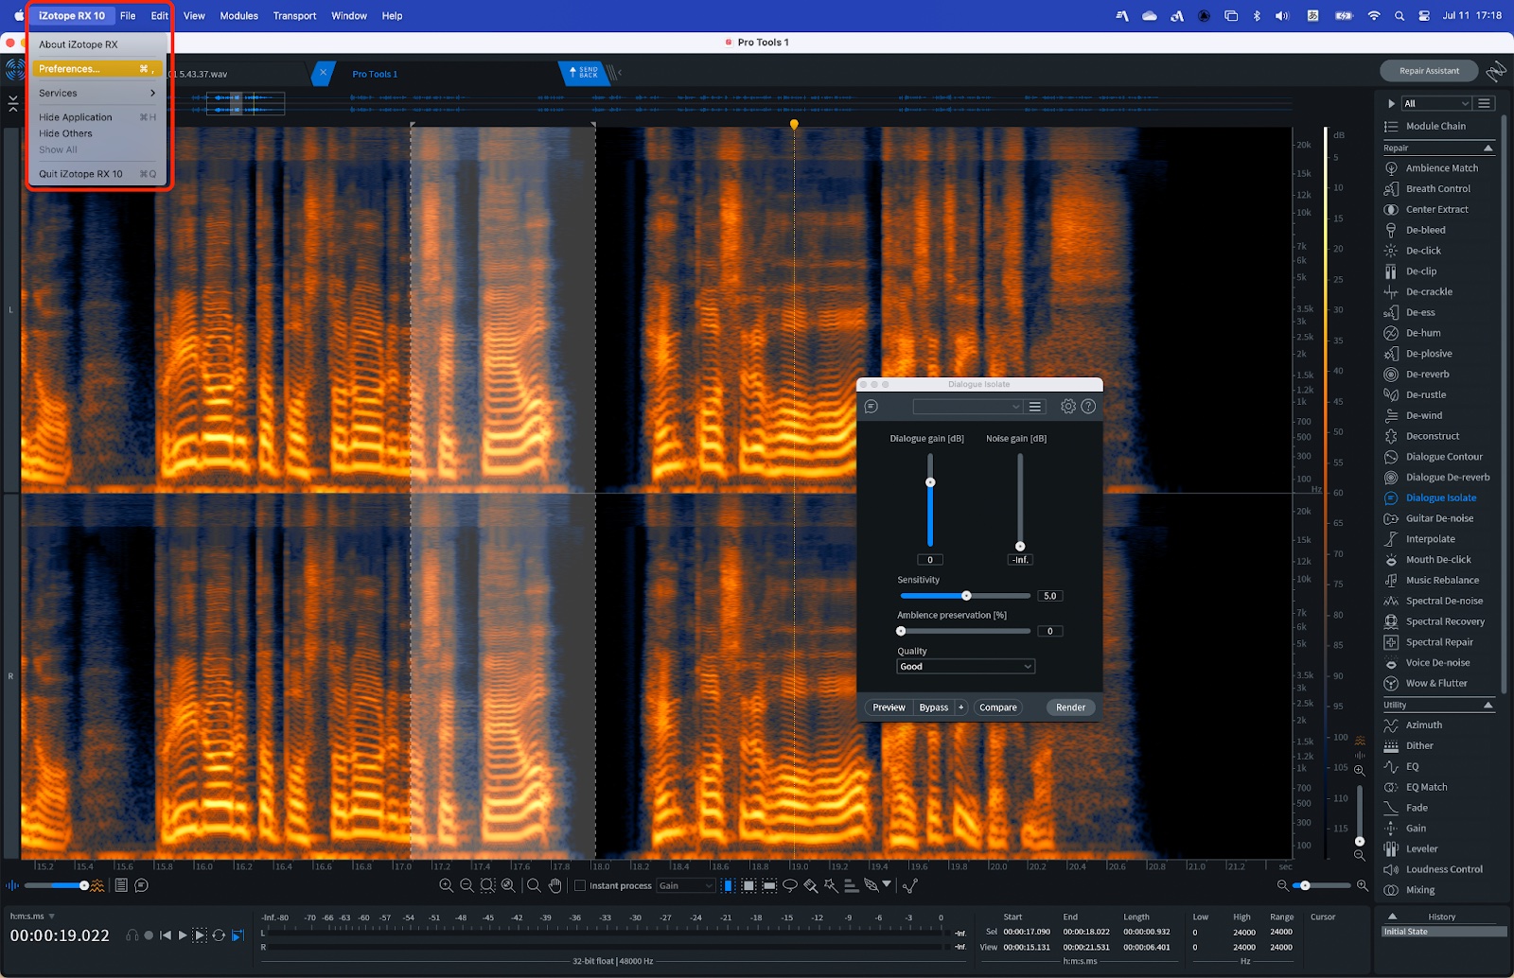Viewport: 1514px width, 978px height.
Task: Toggle playhead follows playback button
Action: (238, 935)
